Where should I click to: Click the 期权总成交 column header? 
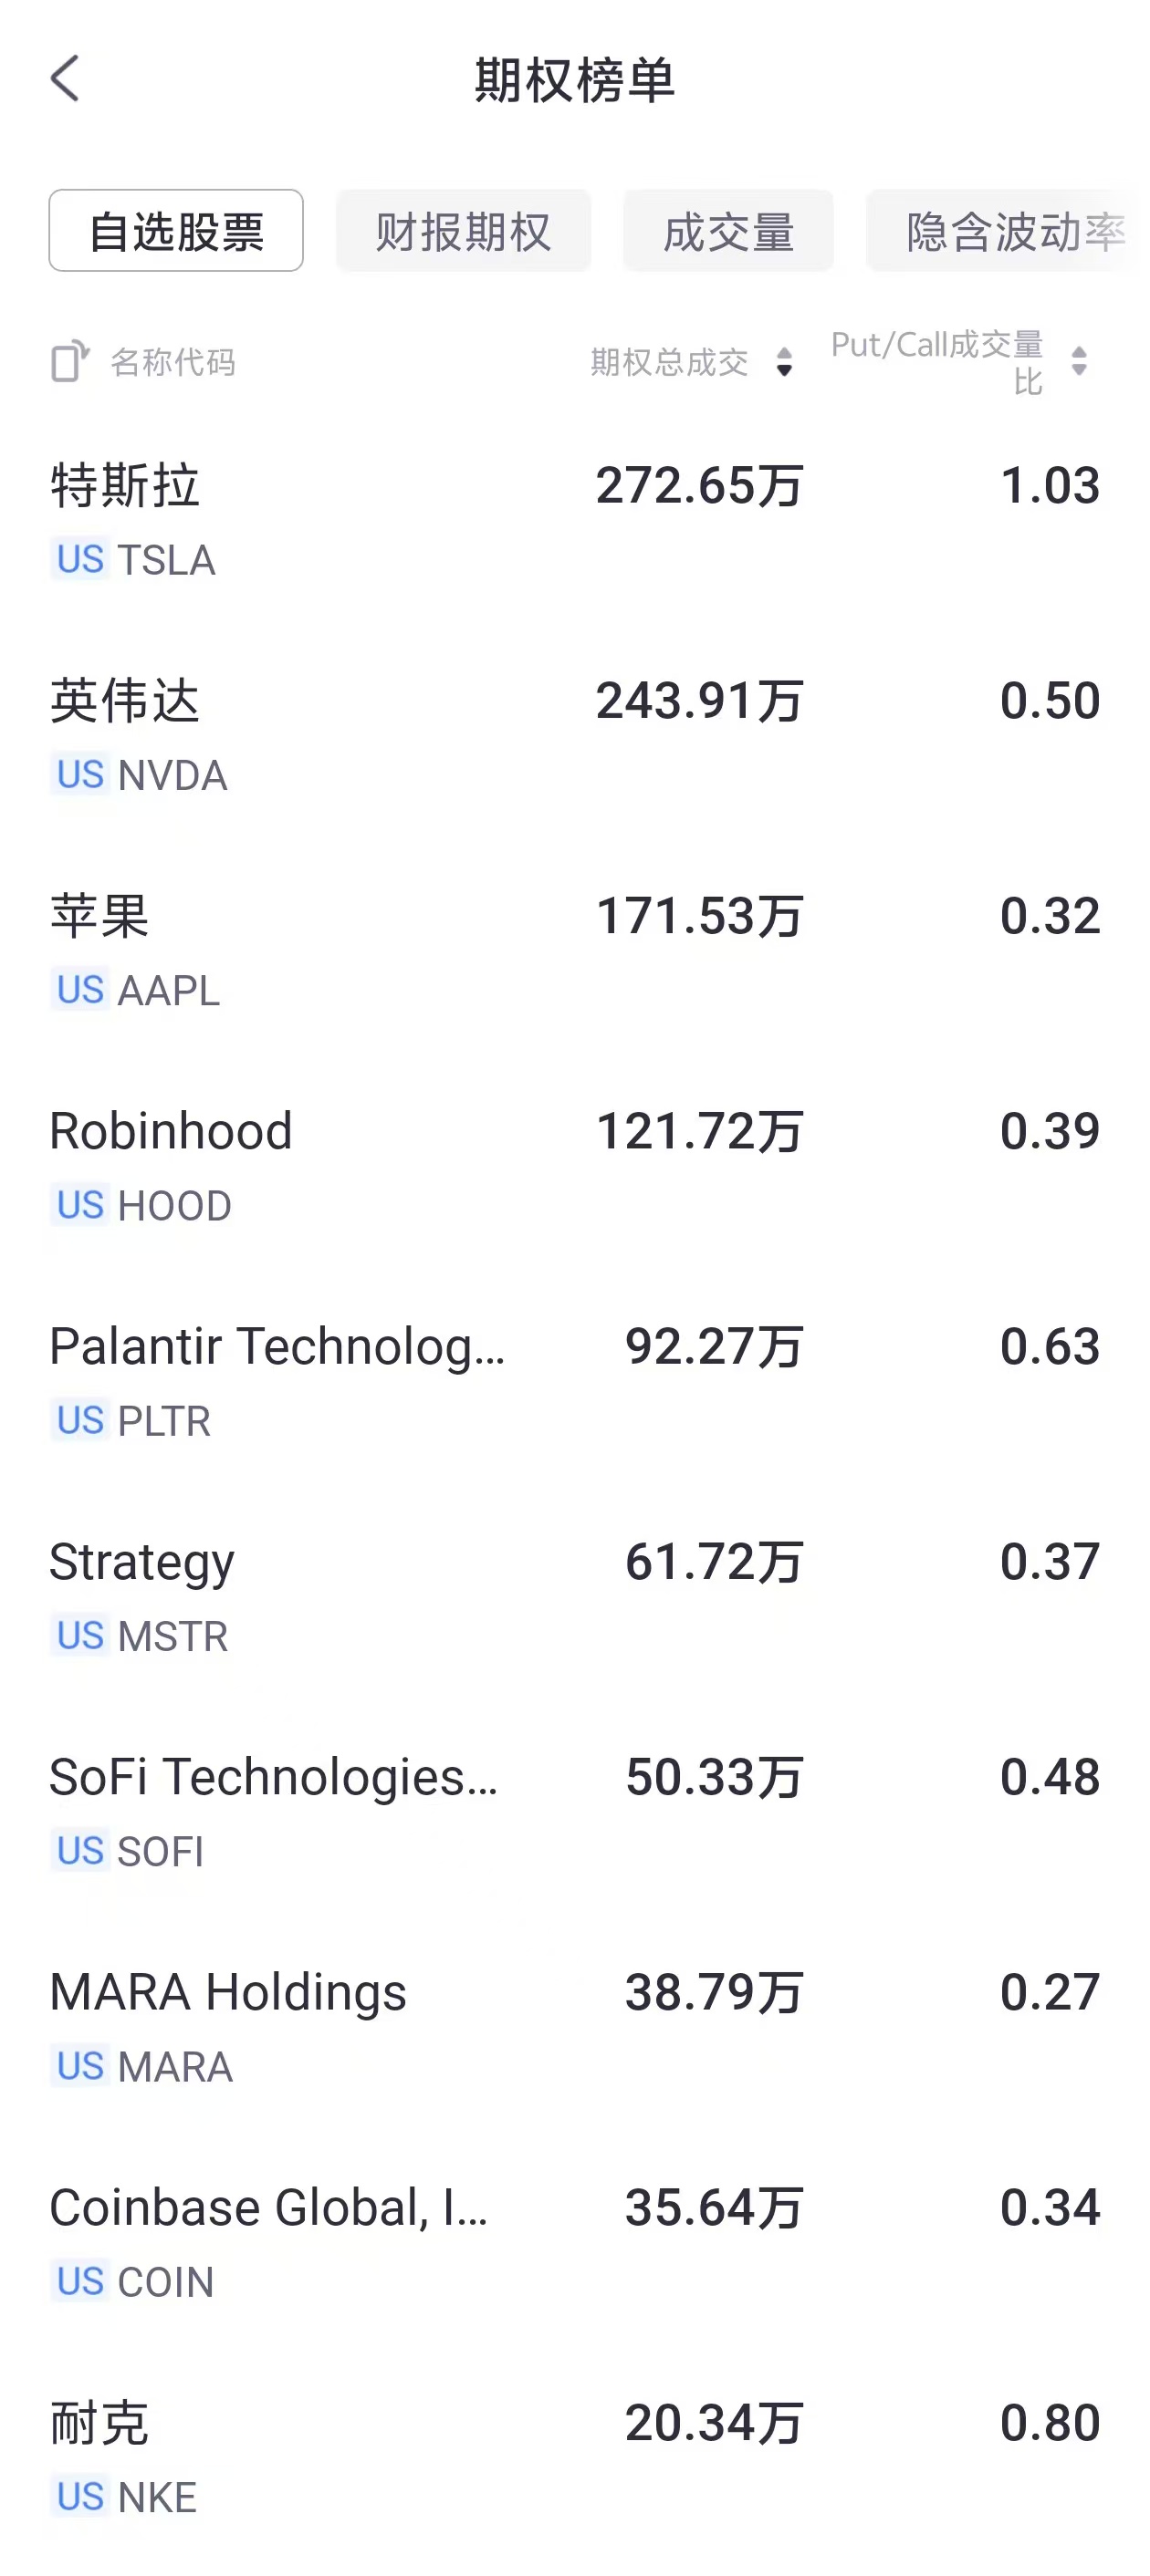670,362
